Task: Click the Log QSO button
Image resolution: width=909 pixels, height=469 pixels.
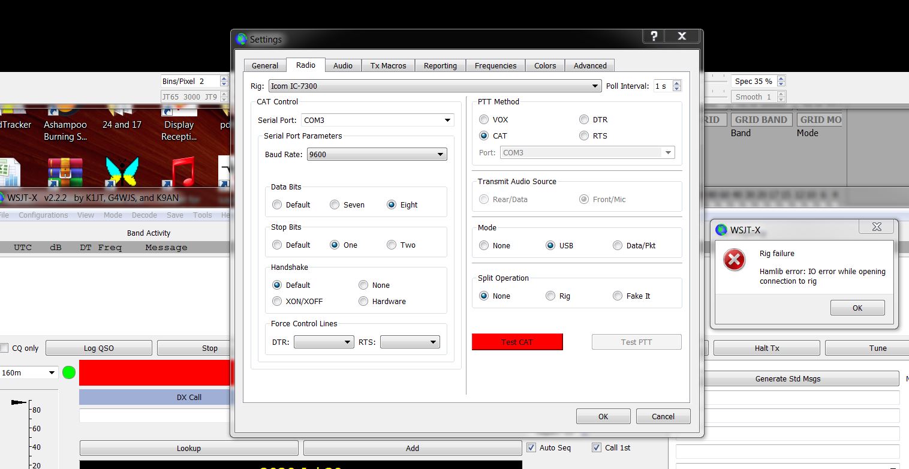Action: click(x=98, y=348)
